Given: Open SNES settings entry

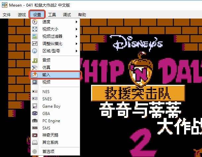Looking at the screenshot, I should pos(55,99).
